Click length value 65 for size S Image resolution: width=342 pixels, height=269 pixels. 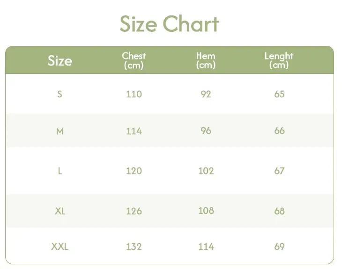point(279,94)
